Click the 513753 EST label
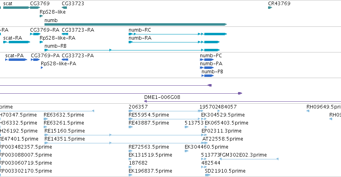Image resolution: width=341 pixels, height=177 pixels. click(194, 123)
